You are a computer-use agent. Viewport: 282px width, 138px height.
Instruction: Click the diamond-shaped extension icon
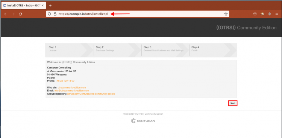(269, 14)
